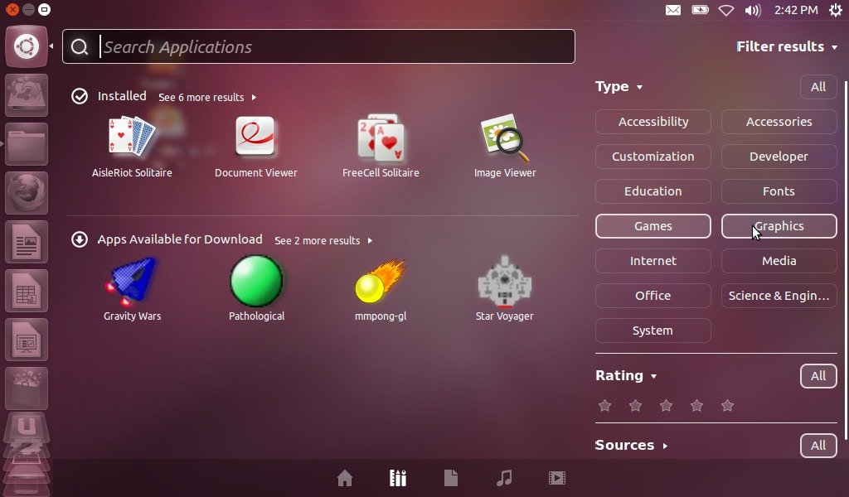Collapse the Rating filter section
The width and height of the screenshot is (849, 497).
[x=626, y=375]
